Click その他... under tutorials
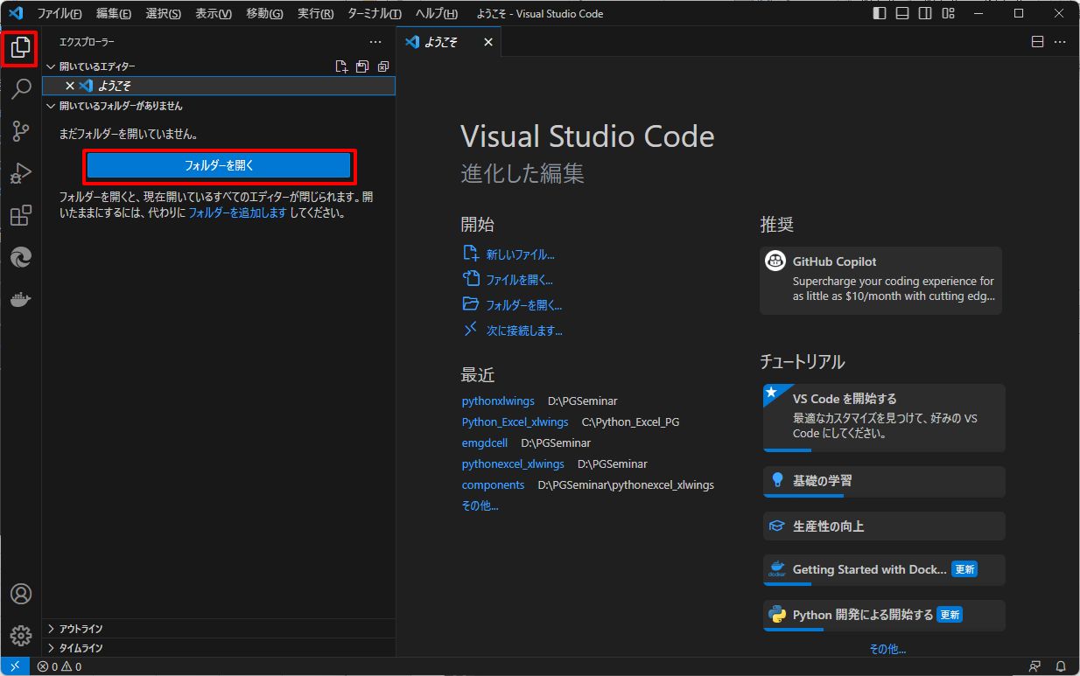Image resolution: width=1080 pixels, height=676 pixels. pos(887,649)
